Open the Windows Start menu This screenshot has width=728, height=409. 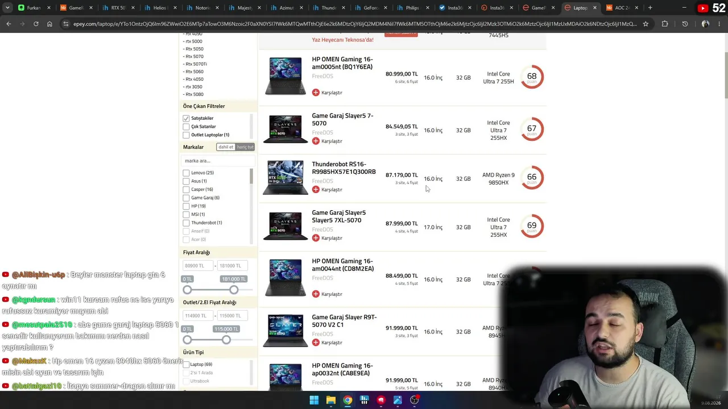coord(314,400)
